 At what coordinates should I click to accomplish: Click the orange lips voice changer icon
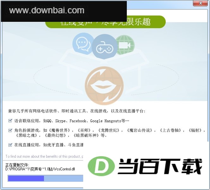[x=104, y=86]
